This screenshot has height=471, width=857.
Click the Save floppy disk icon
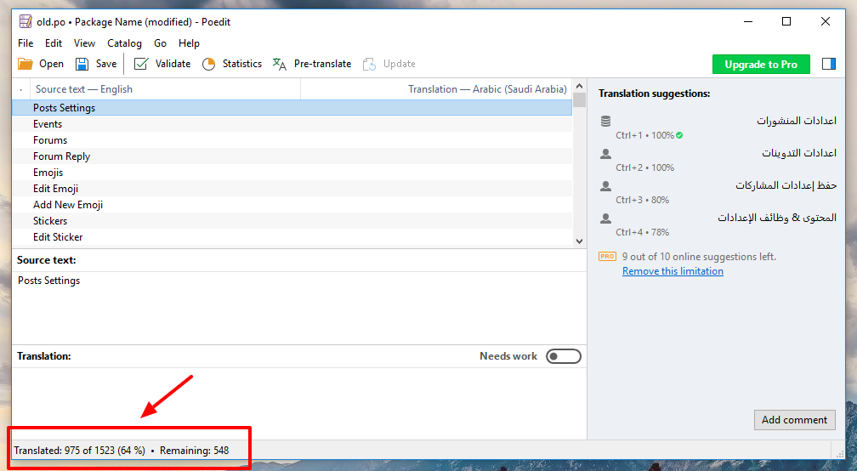(82, 64)
